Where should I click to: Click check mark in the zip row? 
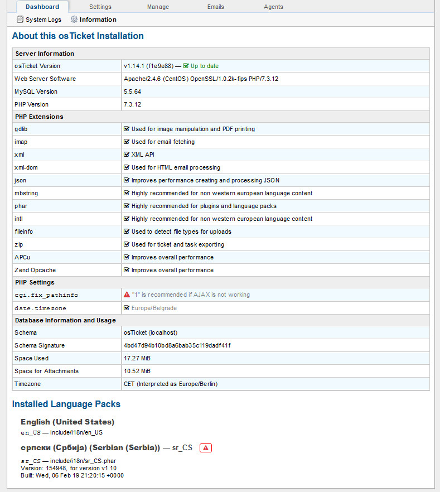click(x=127, y=244)
